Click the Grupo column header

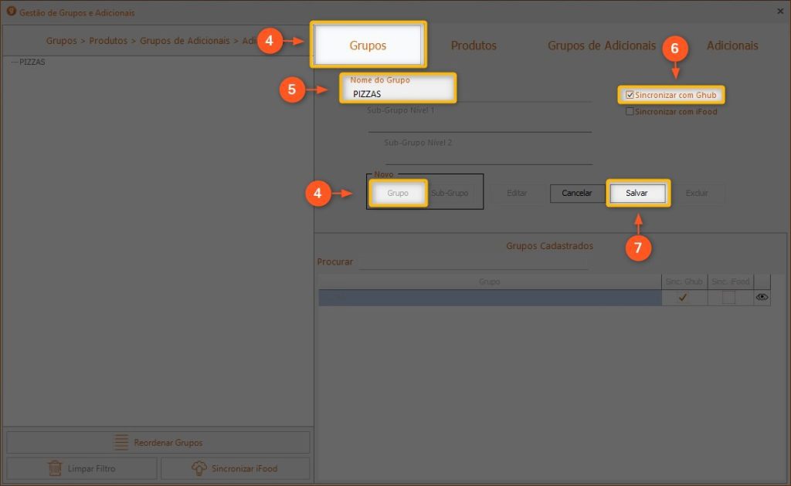click(489, 282)
